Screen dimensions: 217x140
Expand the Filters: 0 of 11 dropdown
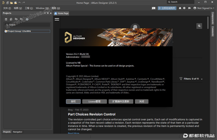coord(202,79)
